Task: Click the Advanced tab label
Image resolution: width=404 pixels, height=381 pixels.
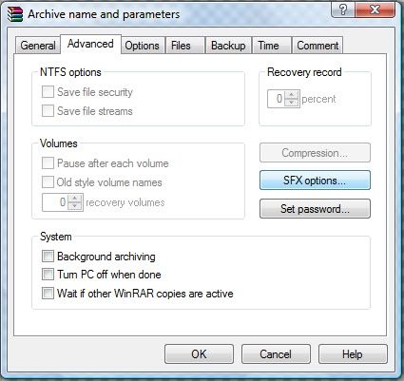Action: pos(90,44)
